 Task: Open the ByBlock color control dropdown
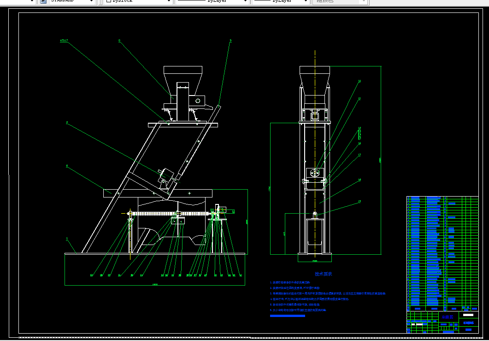point(138,1)
